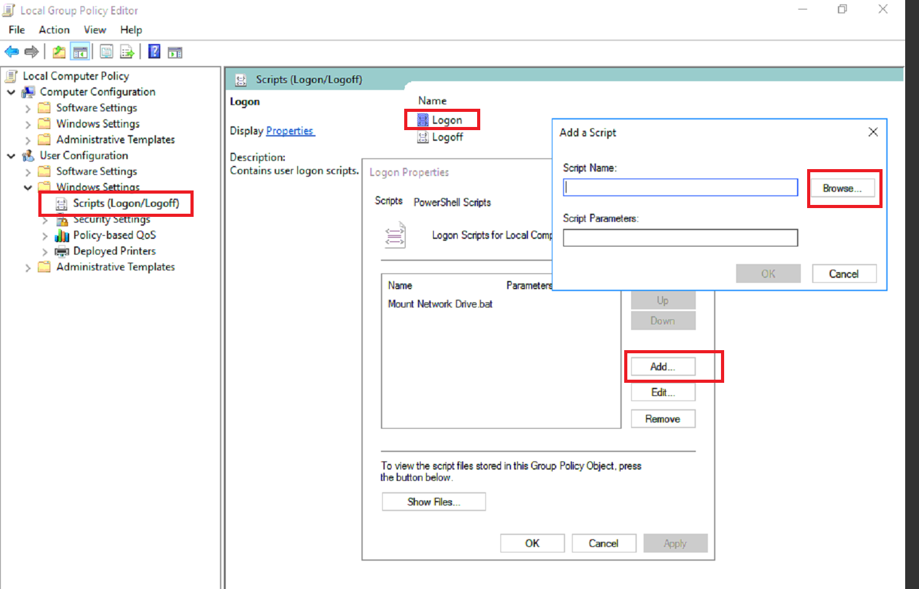This screenshot has height=589, width=919.
Task: Click the Parameters column header
Action: coord(529,285)
